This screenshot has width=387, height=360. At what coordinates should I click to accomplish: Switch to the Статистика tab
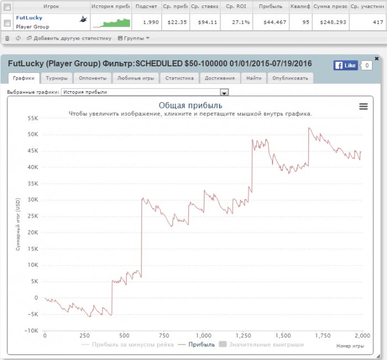tap(180, 78)
